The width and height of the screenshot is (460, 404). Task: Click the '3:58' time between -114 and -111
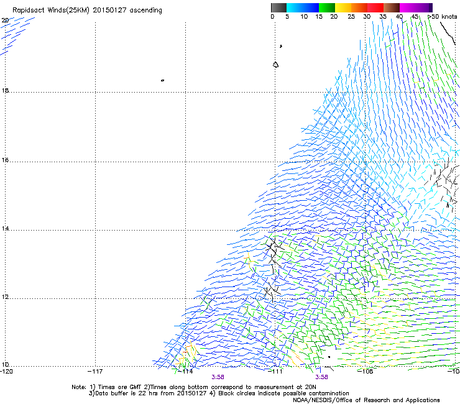pyautogui.click(x=218, y=377)
